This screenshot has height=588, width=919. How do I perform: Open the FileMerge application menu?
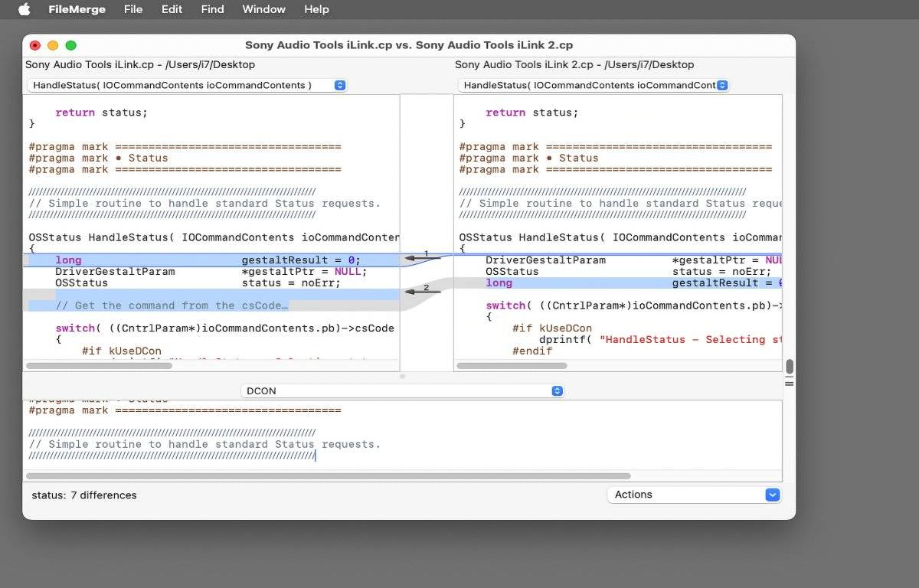77,9
